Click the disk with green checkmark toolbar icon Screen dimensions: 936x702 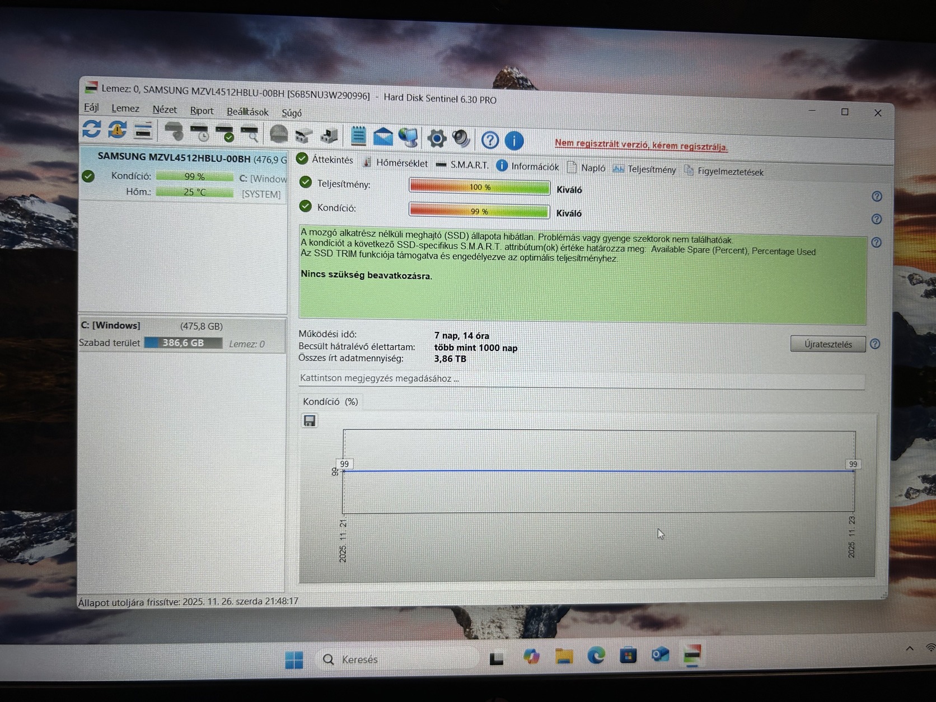pos(224,133)
